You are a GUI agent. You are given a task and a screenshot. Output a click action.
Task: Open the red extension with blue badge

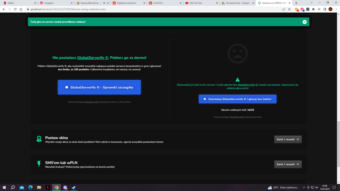pyautogui.click(x=302, y=9)
